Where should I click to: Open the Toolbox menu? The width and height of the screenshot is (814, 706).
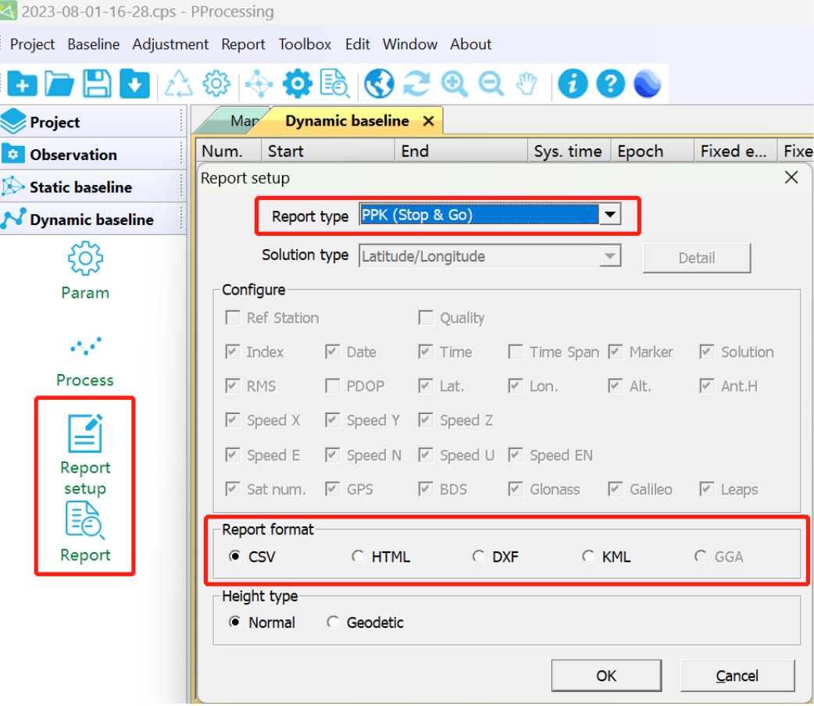pos(305,45)
